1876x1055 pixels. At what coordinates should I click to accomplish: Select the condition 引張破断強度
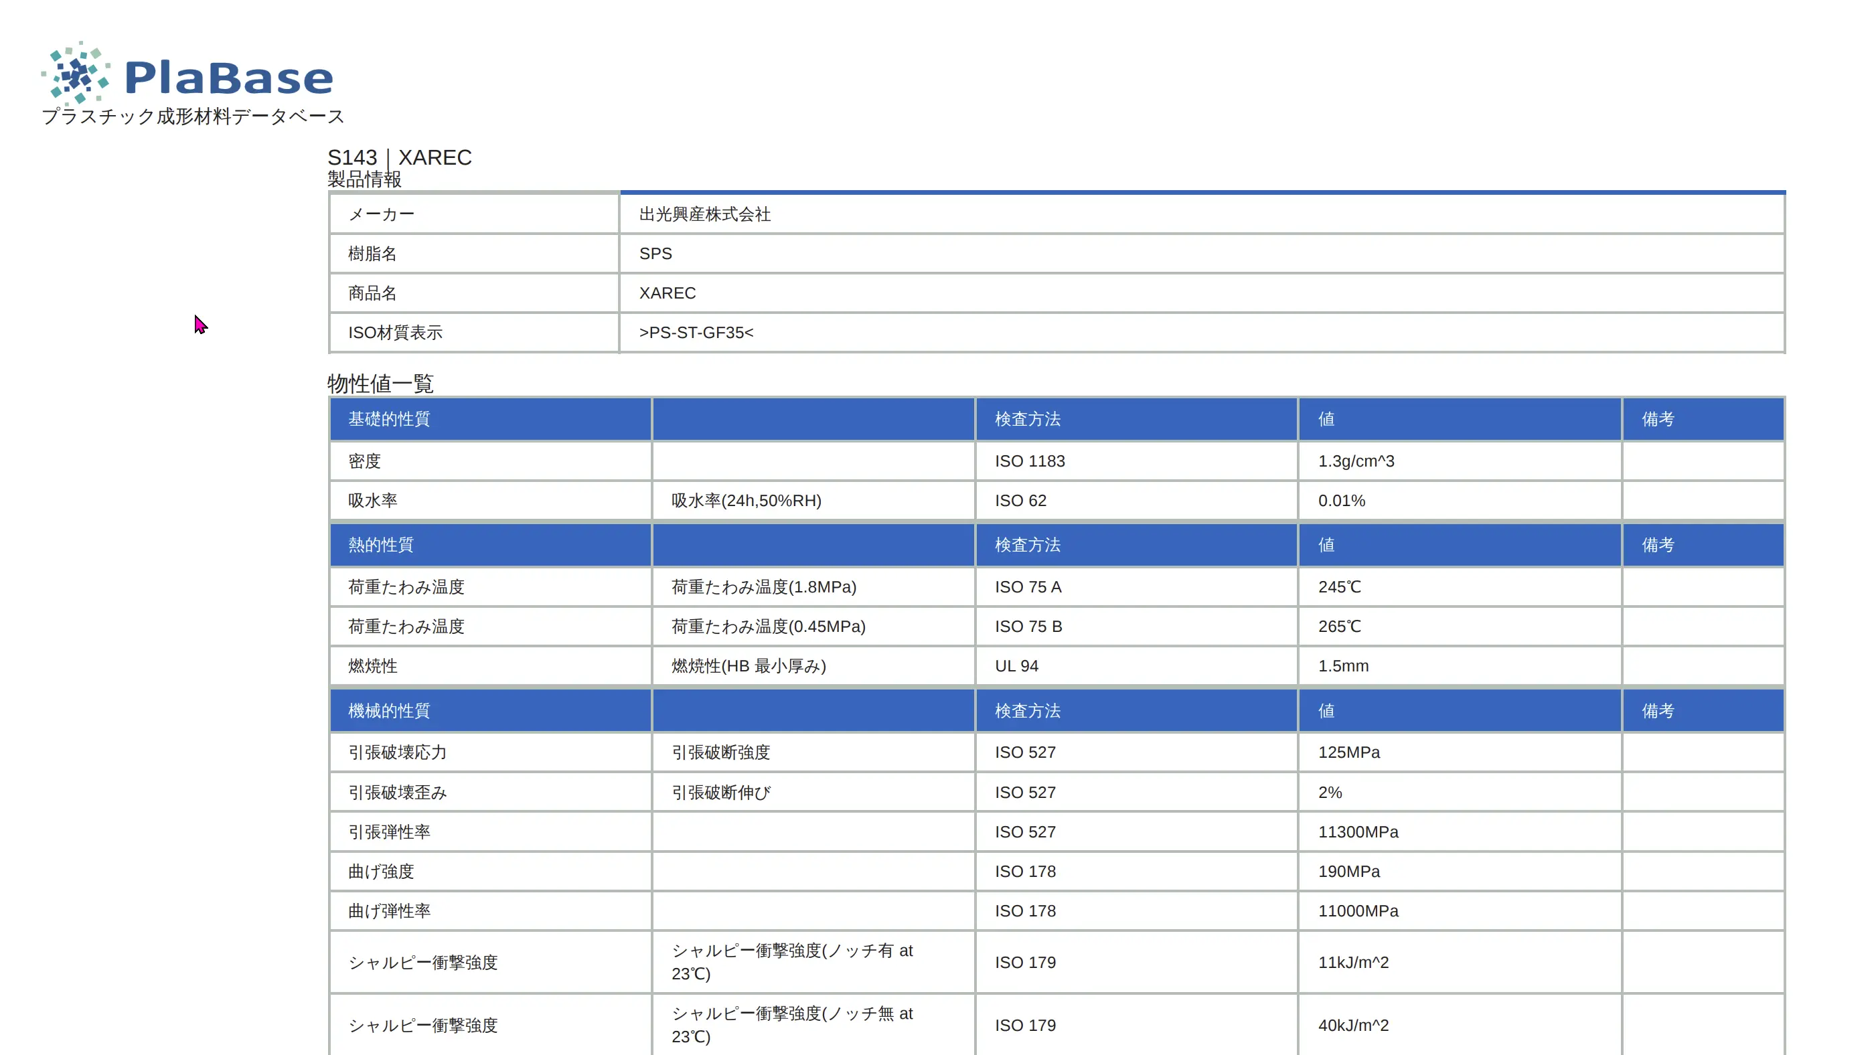[720, 752]
